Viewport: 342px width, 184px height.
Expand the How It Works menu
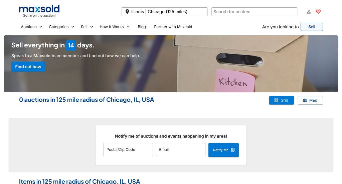(x=115, y=27)
